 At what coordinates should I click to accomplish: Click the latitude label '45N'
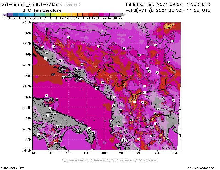(x=29, y=33)
